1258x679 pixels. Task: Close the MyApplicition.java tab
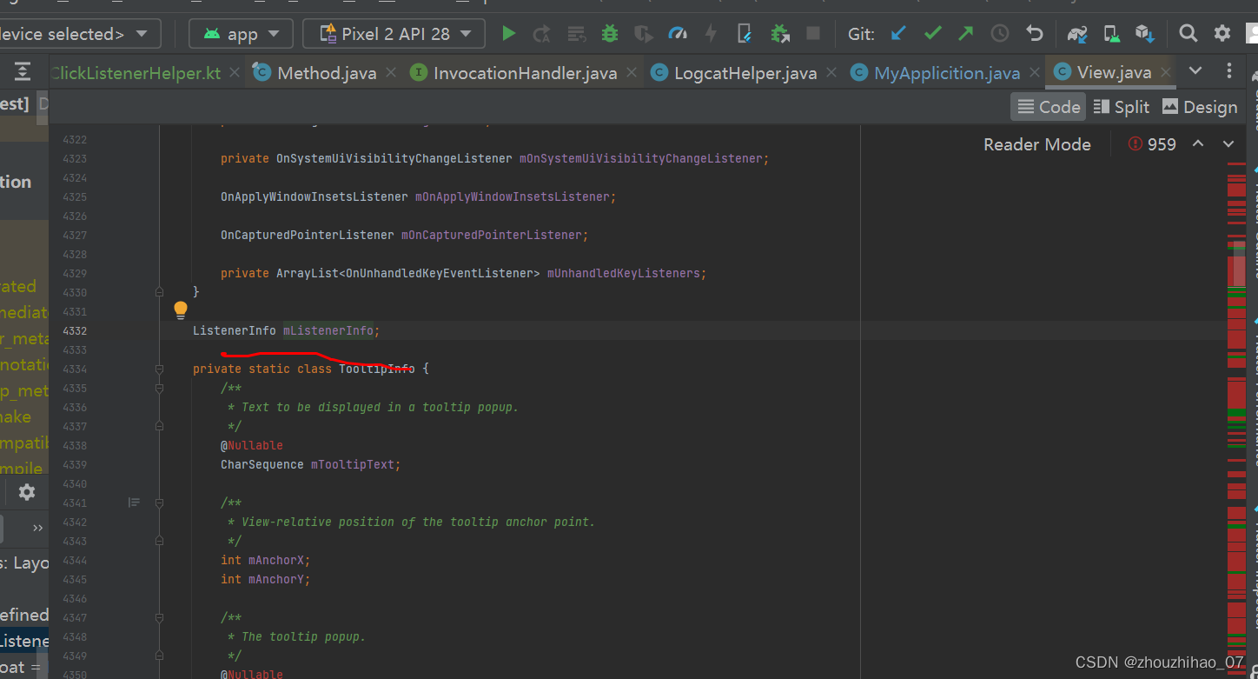[x=1035, y=72]
